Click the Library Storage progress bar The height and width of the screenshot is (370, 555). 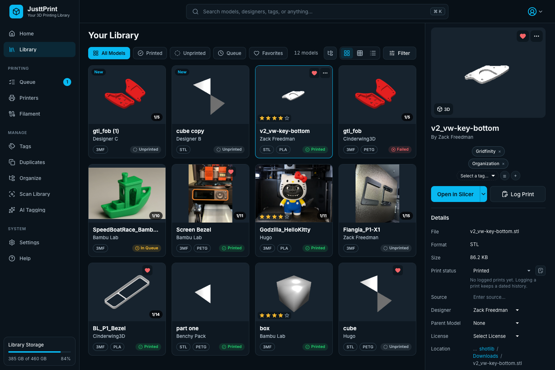[39, 352]
